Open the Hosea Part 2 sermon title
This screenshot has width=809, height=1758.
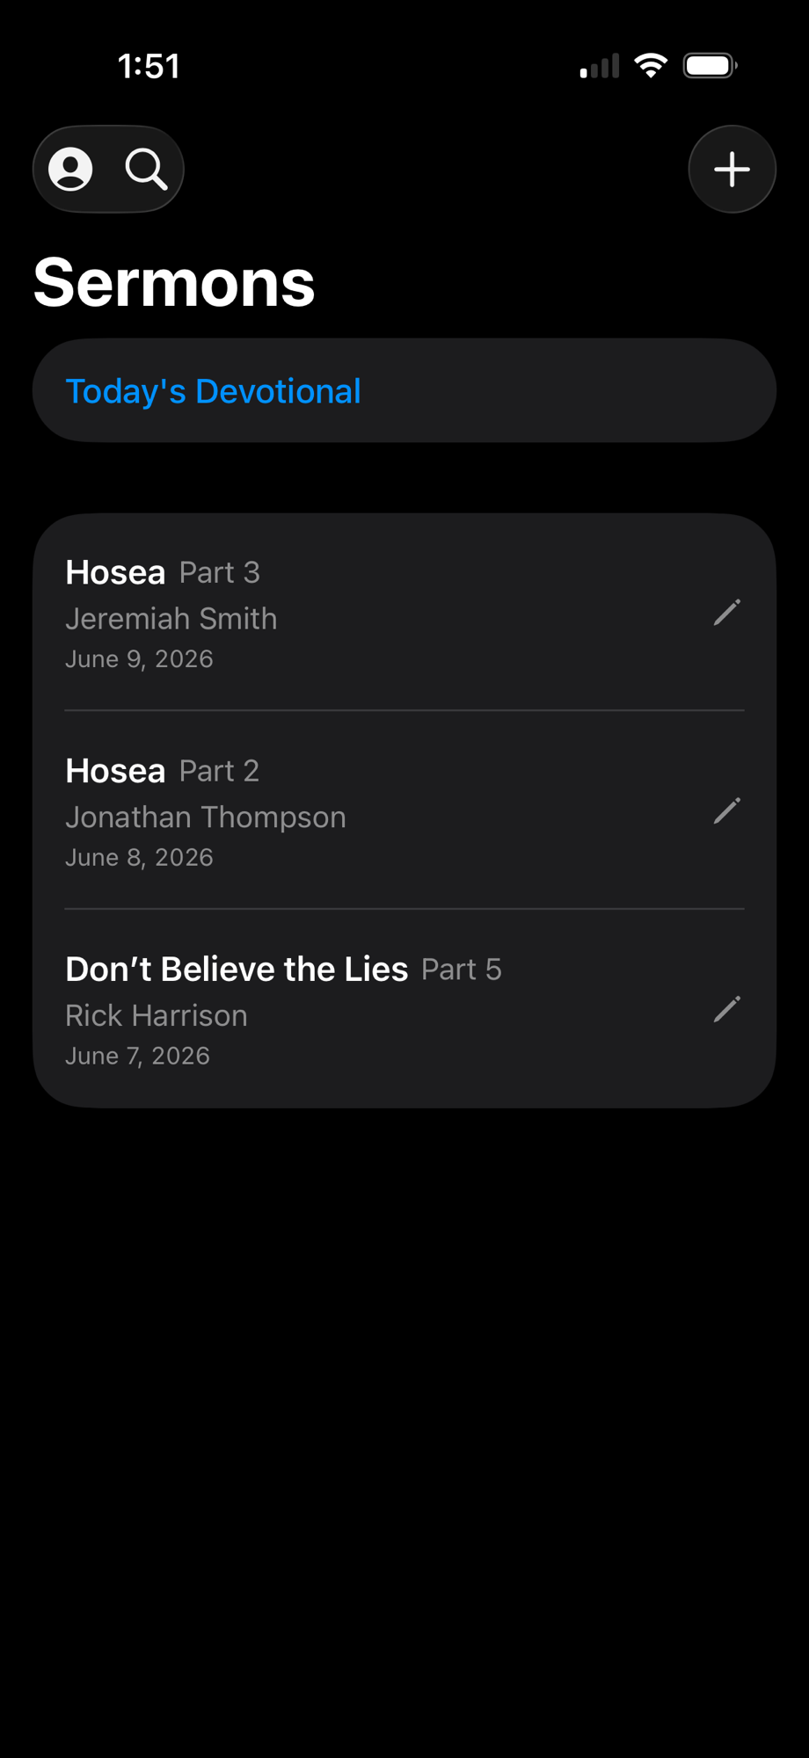point(163,771)
